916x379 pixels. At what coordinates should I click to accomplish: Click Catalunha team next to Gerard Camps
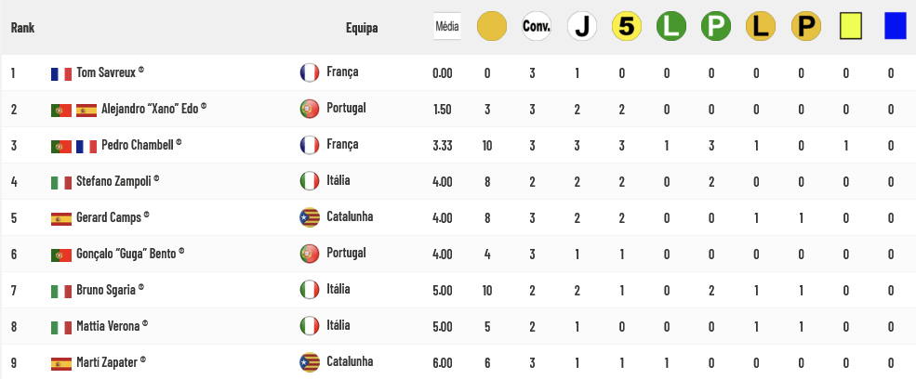[x=350, y=216]
